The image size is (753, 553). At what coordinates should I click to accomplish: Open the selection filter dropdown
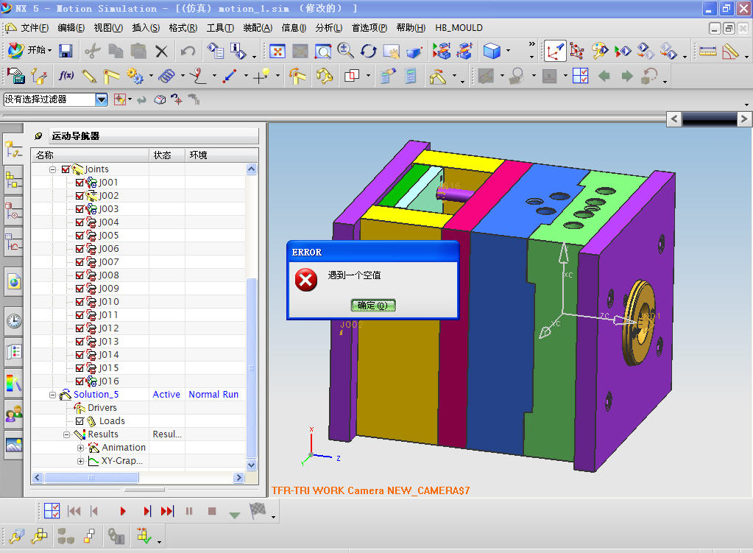coord(102,99)
